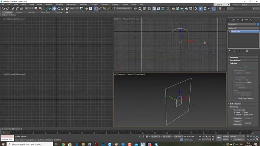Click the Mirror tool icon
The width and height of the screenshot is (260, 146).
pos(135,9)
